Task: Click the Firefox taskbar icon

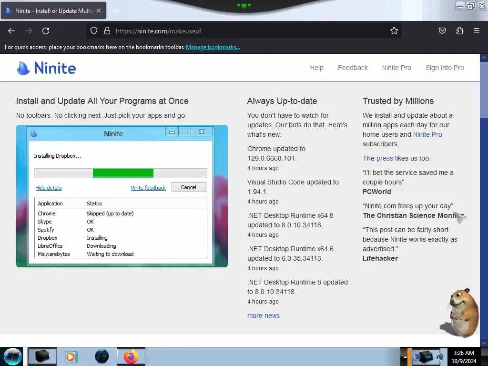Action: (x=131, y=356)
